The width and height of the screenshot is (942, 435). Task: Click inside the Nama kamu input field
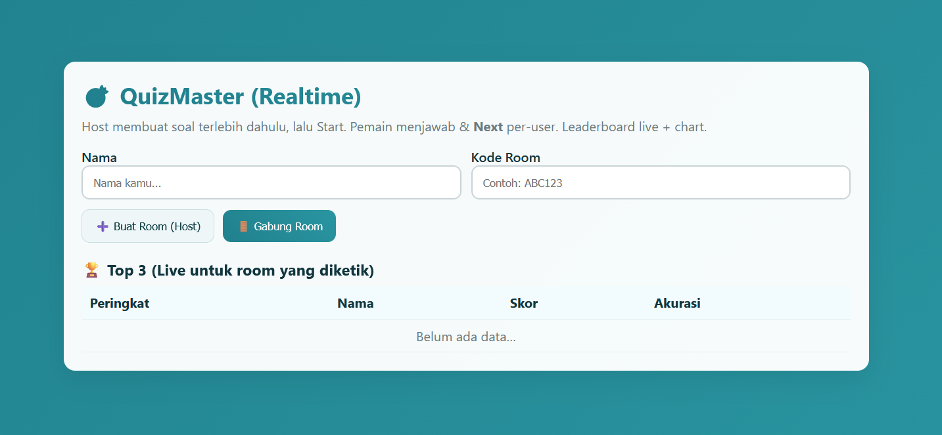(271, 182)
